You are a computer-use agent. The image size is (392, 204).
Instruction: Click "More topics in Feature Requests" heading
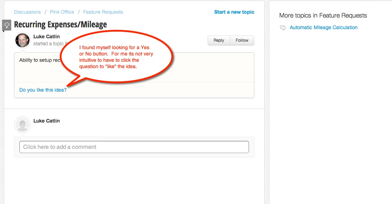tap(323, 15)
